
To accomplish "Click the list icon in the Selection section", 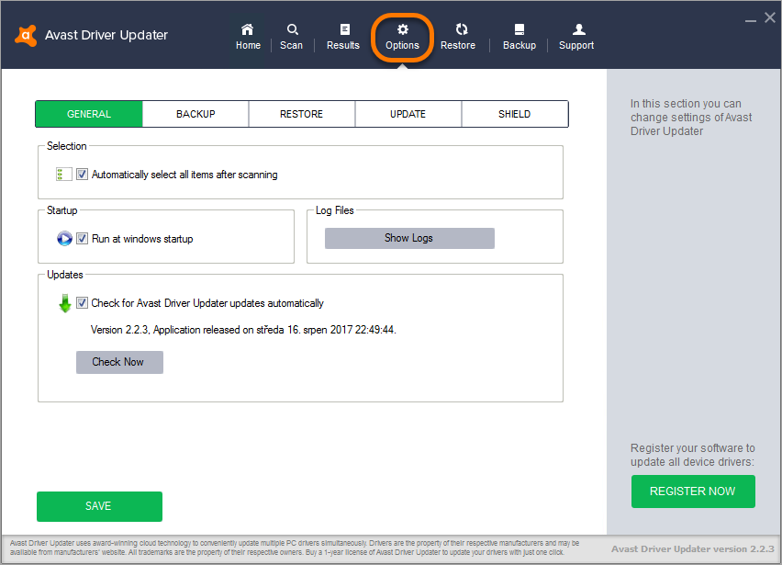I will pyautogui.click(x=63, y=174).
